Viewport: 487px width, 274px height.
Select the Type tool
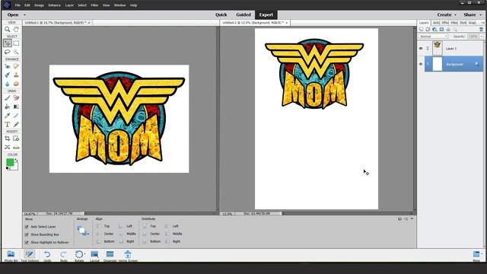coord(8,124)
